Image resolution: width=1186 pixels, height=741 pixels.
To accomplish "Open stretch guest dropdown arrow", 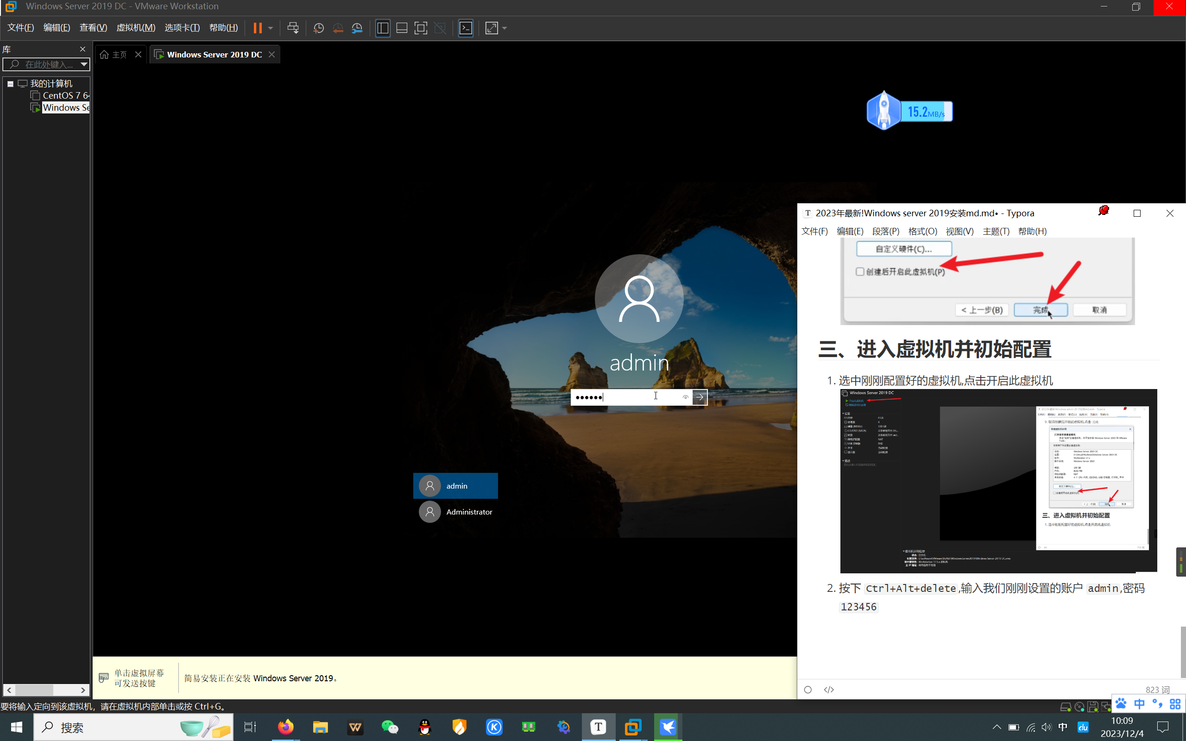I will 505,28.
